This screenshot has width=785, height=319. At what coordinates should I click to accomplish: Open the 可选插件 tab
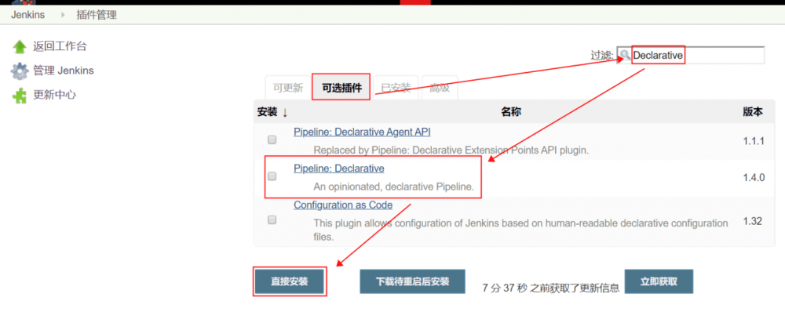(x=341, y=87)
